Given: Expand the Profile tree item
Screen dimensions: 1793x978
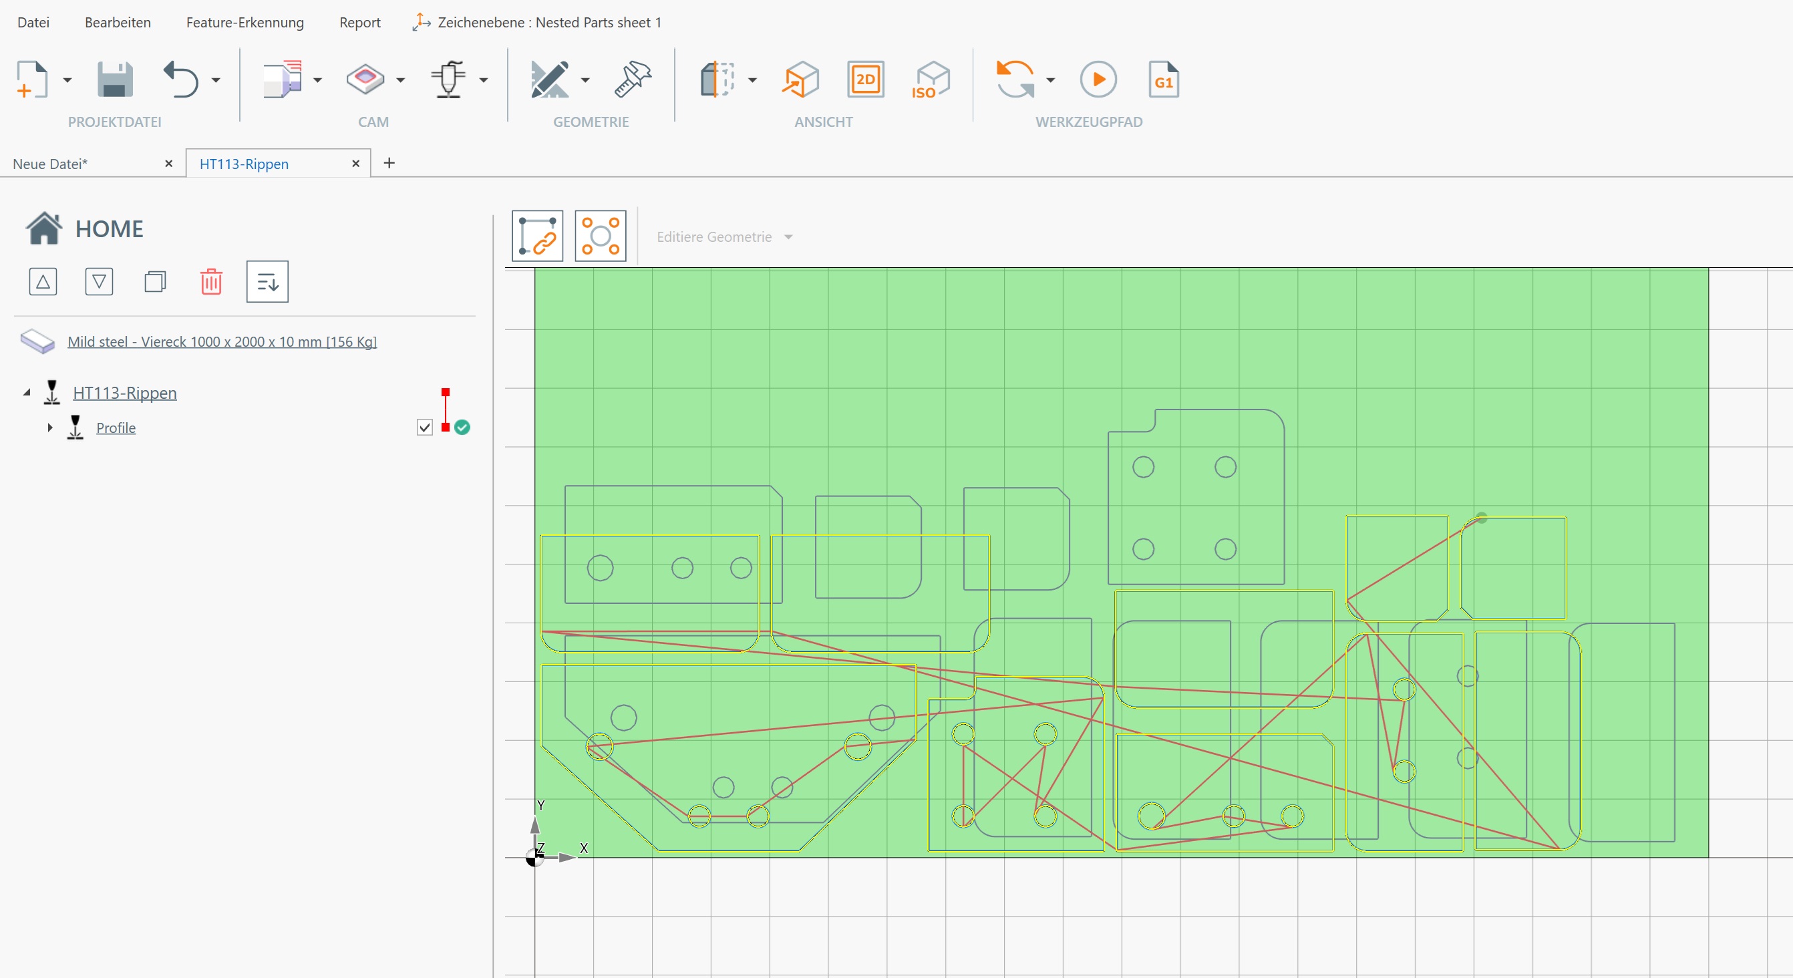Looking at the screenshot, I should [50, 428].
